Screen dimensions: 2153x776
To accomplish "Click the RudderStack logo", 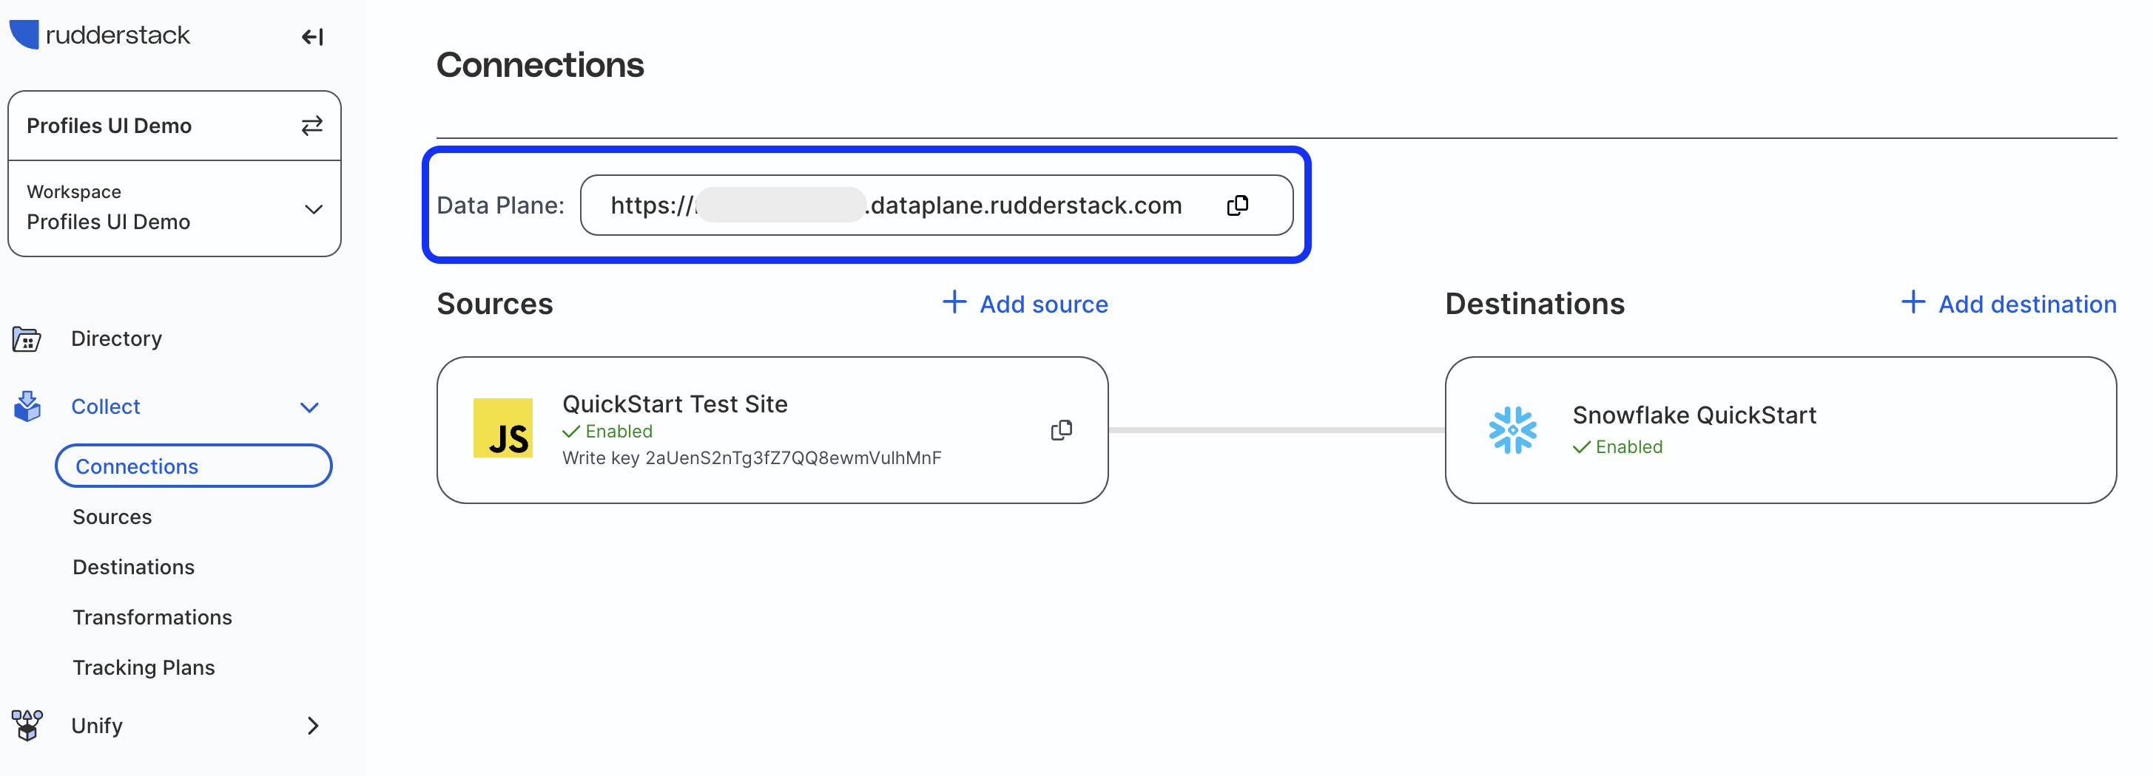I will tap(99, 34).
